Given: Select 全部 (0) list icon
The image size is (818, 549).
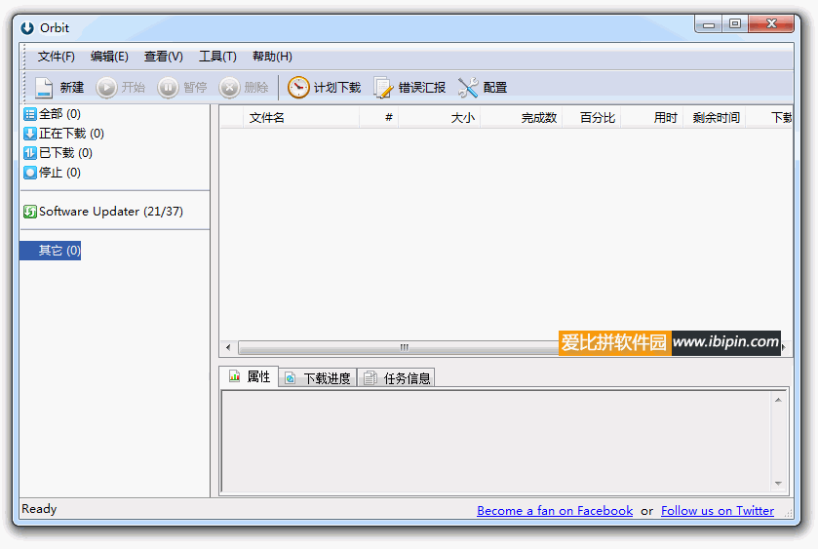Looking at the screenshot, I should 29,114.
